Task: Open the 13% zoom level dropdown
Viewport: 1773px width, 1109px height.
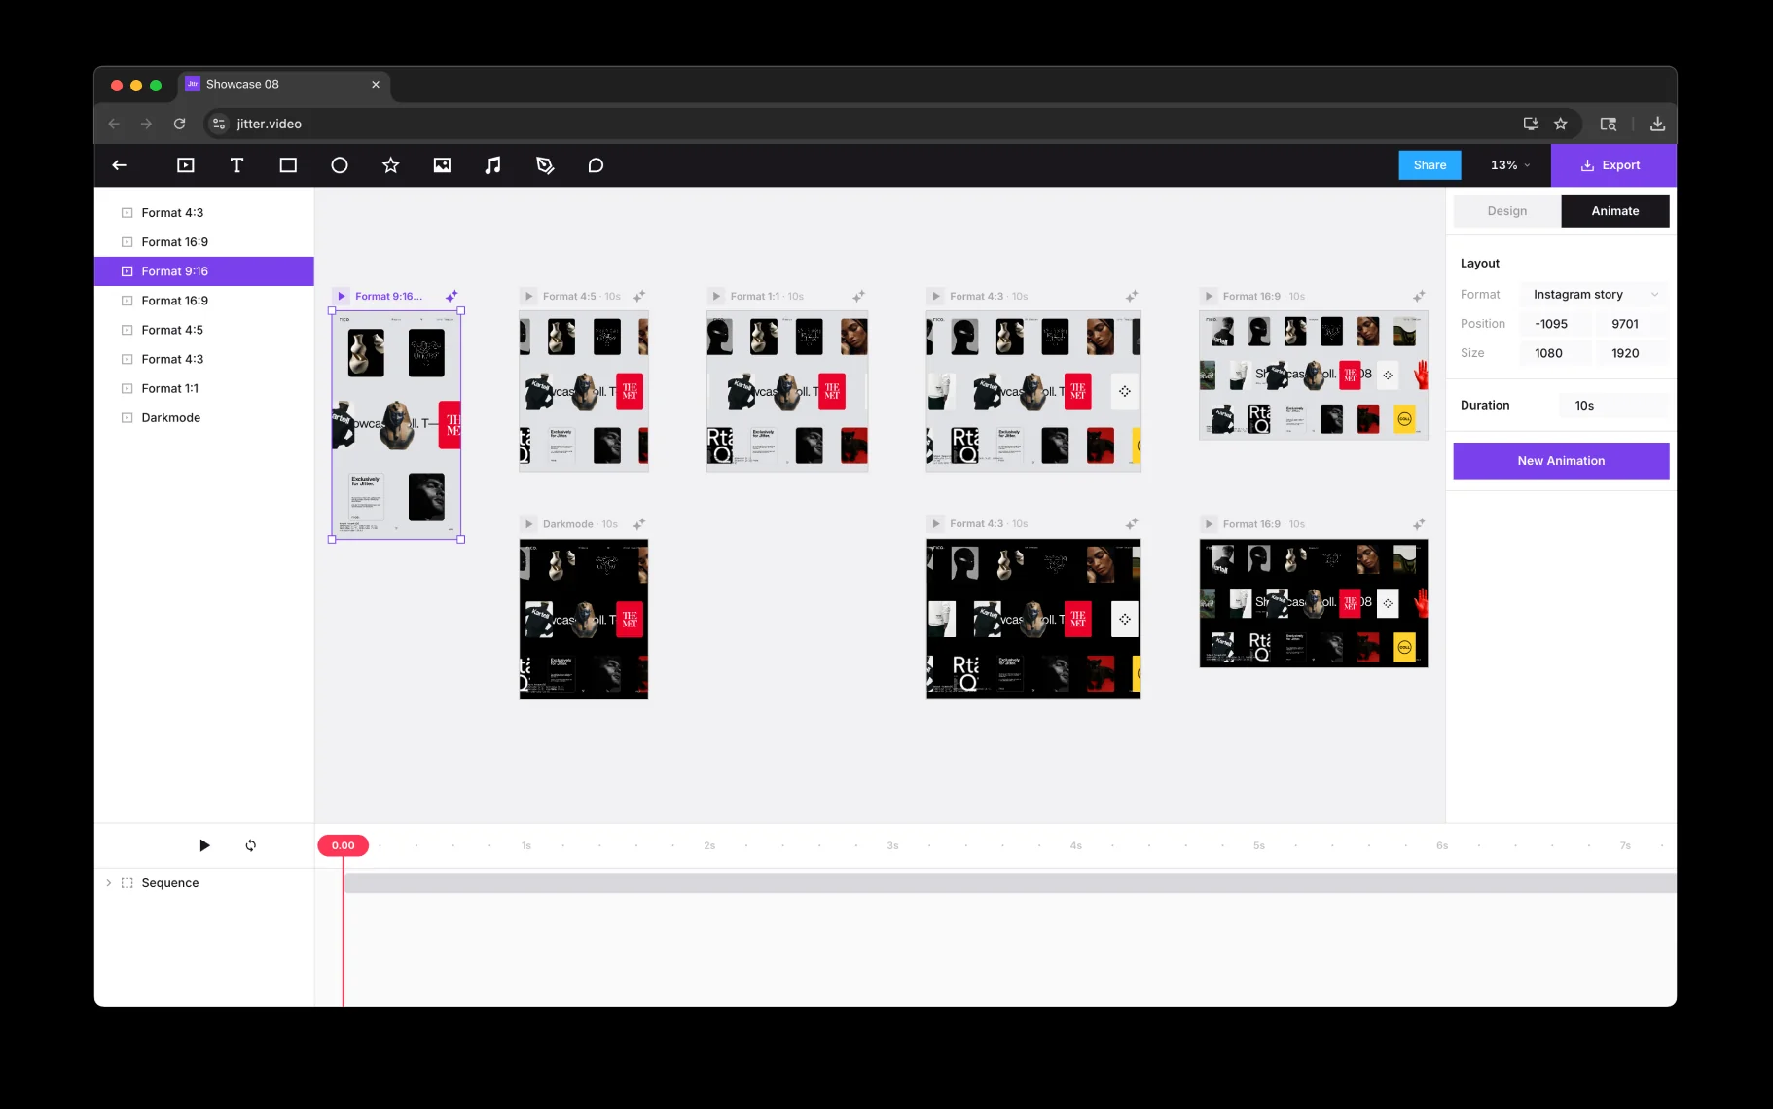Action: 1510,165
